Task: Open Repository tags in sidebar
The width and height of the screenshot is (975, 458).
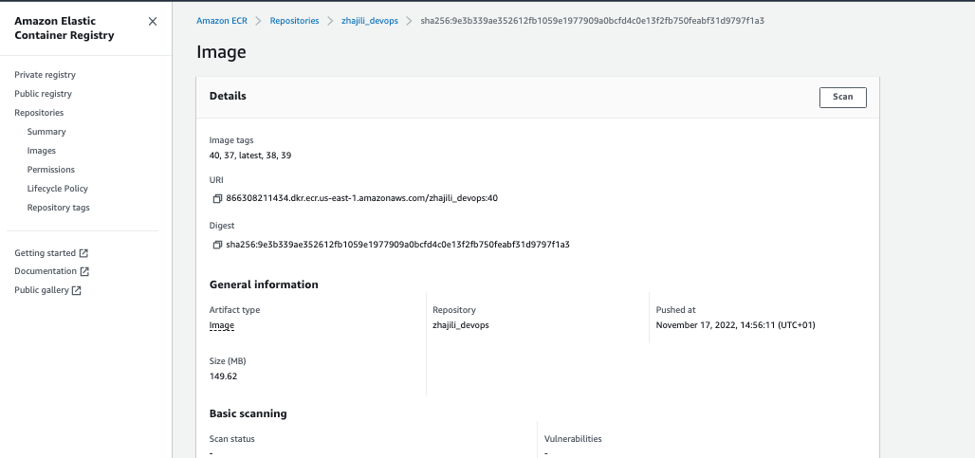Action: pos(59,208)
